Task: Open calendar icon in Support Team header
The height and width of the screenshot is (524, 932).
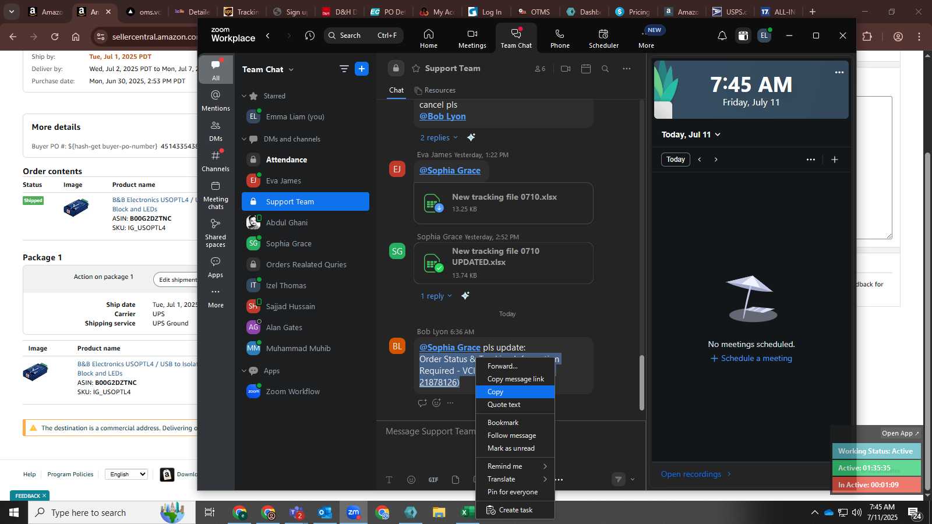Action: (x=586, y=69)
